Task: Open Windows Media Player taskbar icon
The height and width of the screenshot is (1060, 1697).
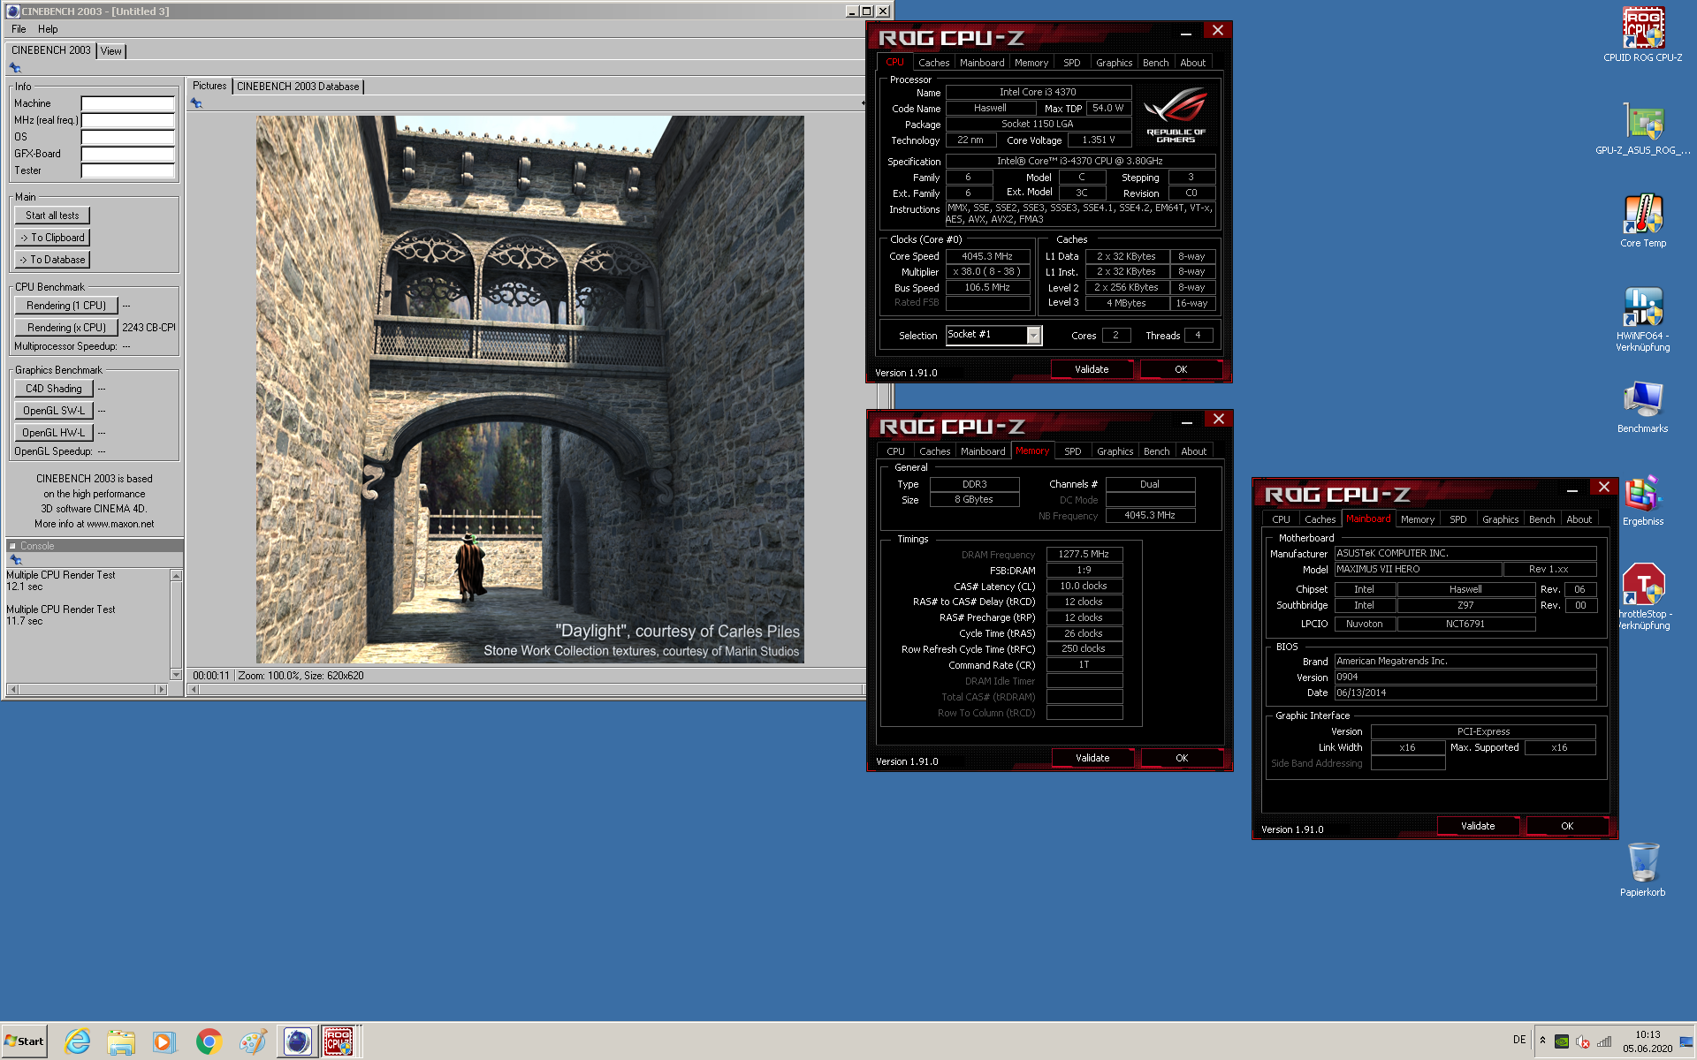Action: pos(164,1041)
